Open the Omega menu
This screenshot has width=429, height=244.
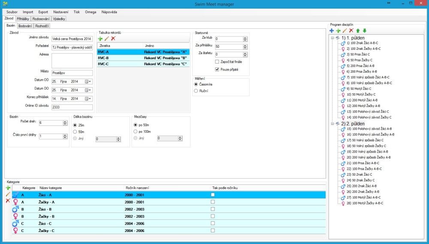click(91, 12)
